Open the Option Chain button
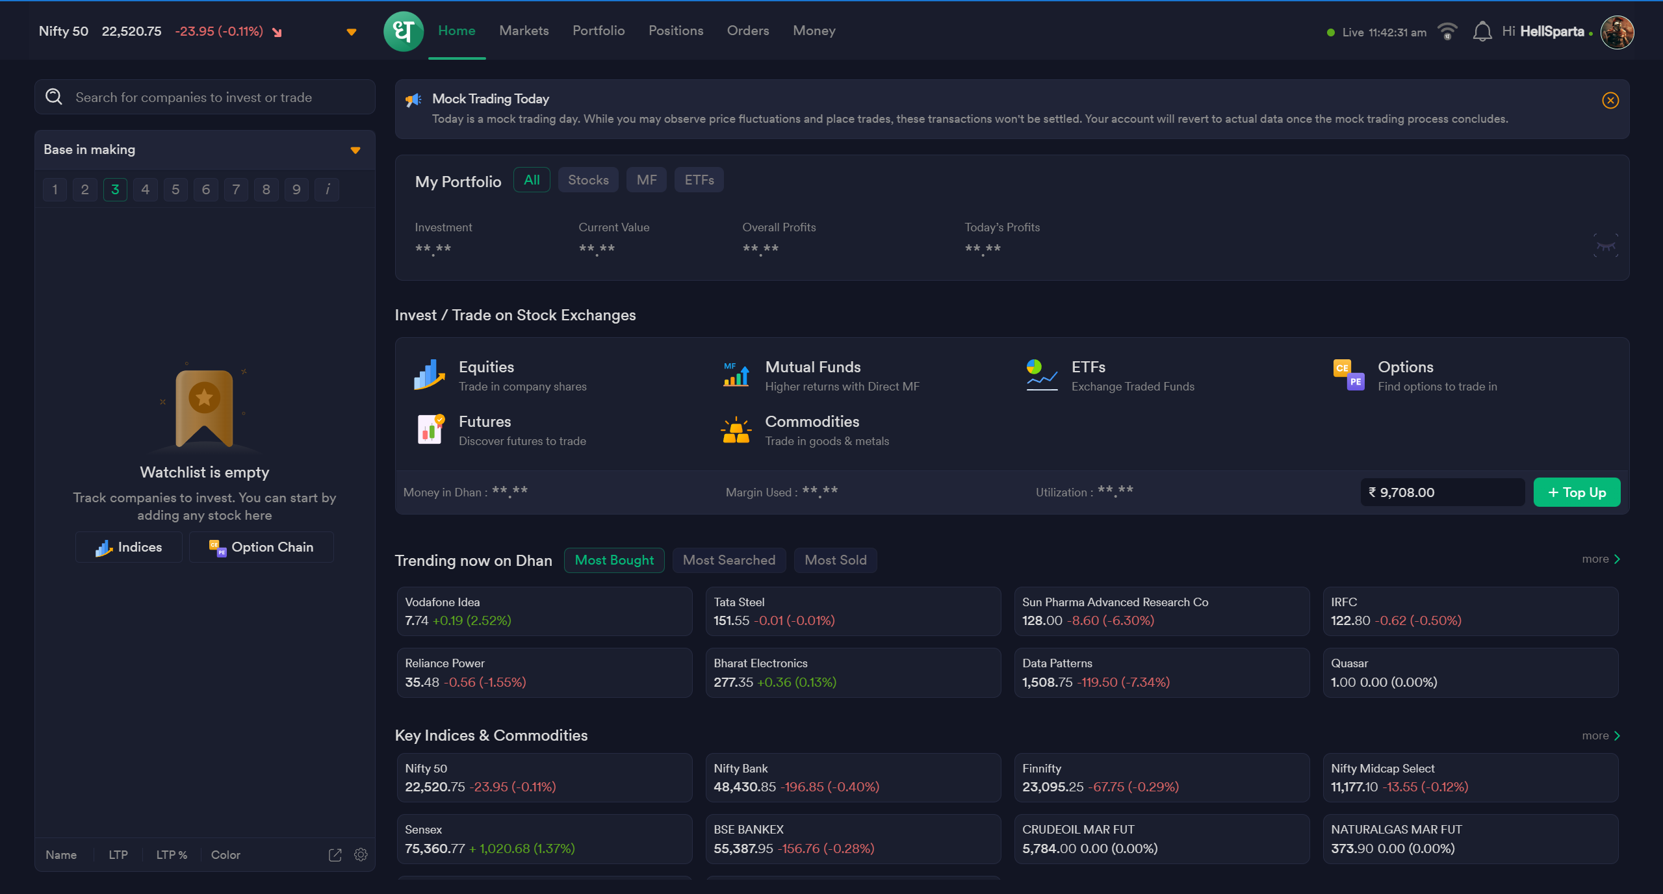Viewport: 1663px width, 894px height. pos(261,547)
